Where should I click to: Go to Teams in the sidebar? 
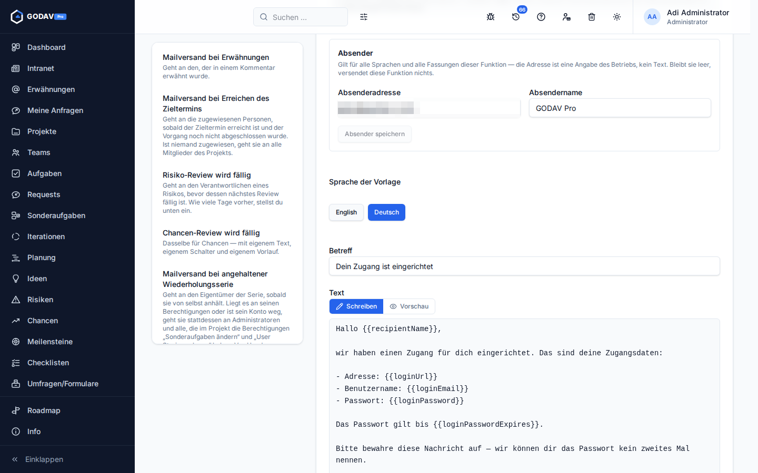[67, 152]
